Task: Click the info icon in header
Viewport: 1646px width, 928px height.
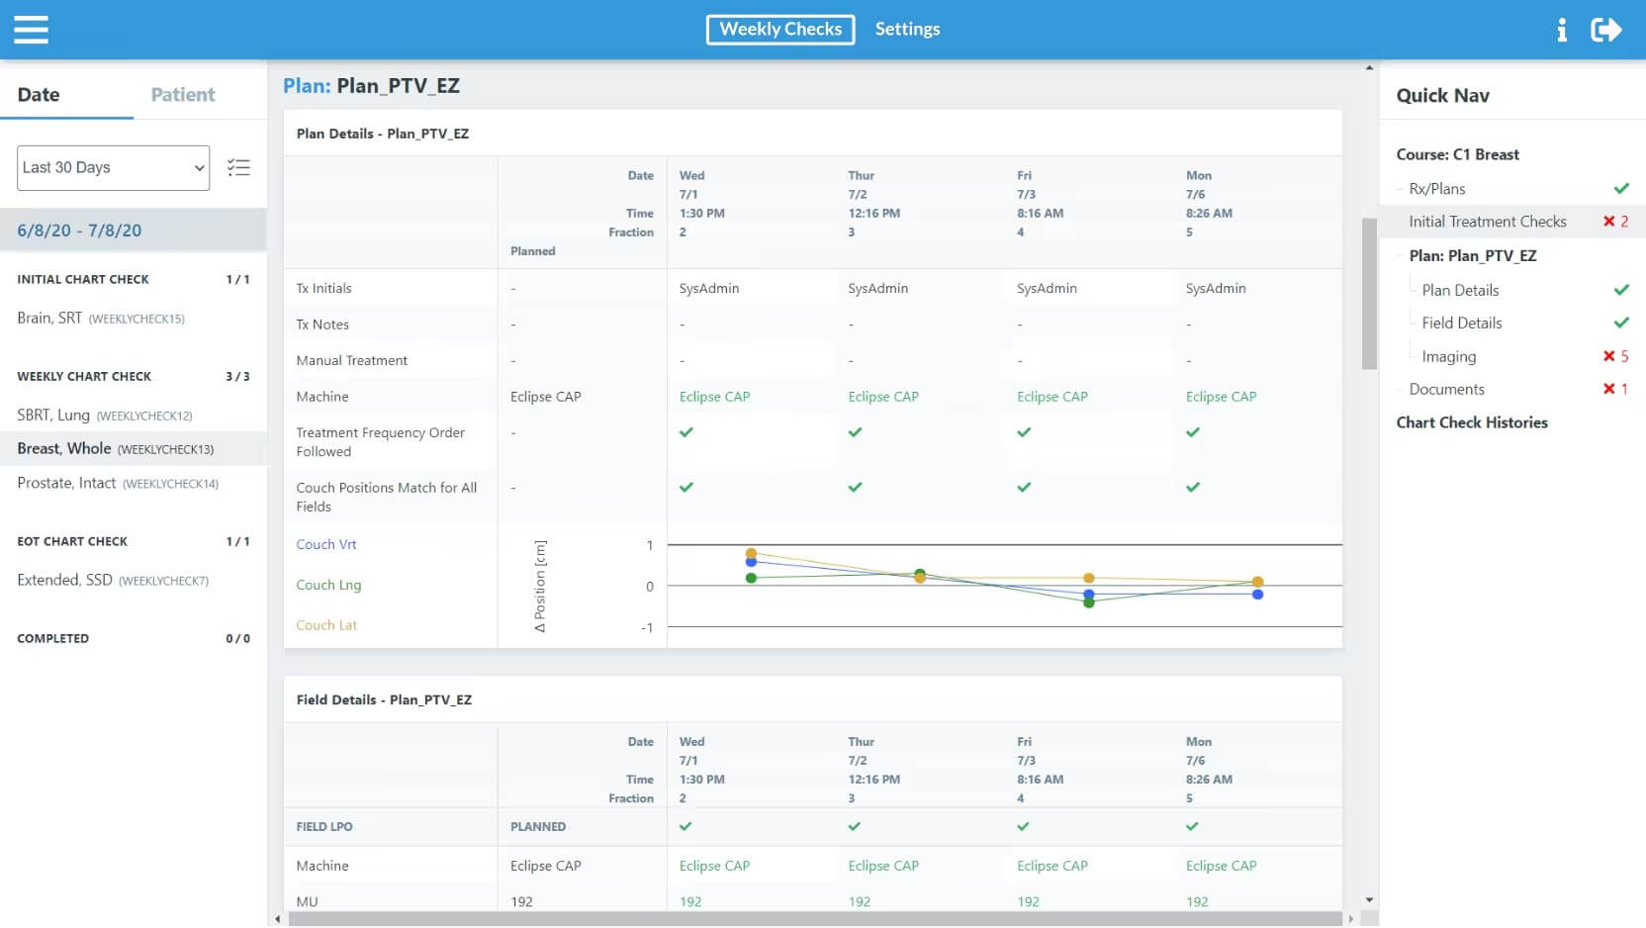Action: coord(1562,30)
